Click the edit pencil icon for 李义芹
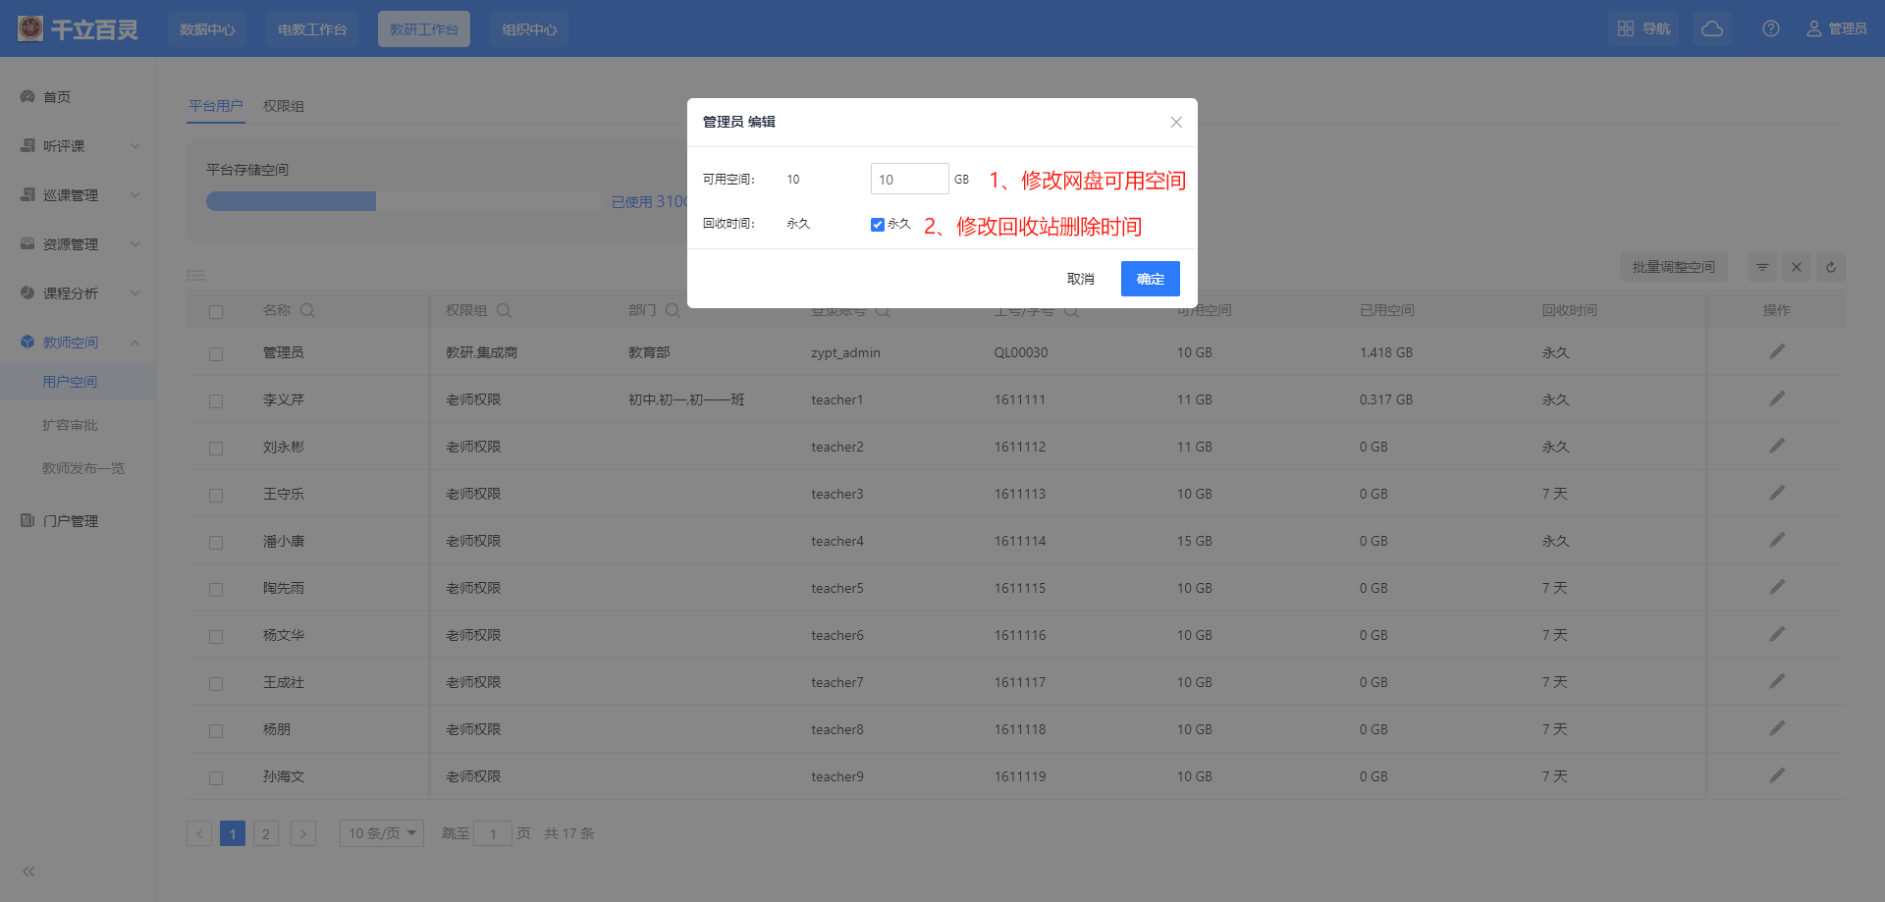Viewport: 1885px width, 902px height. click(1777, 399)
